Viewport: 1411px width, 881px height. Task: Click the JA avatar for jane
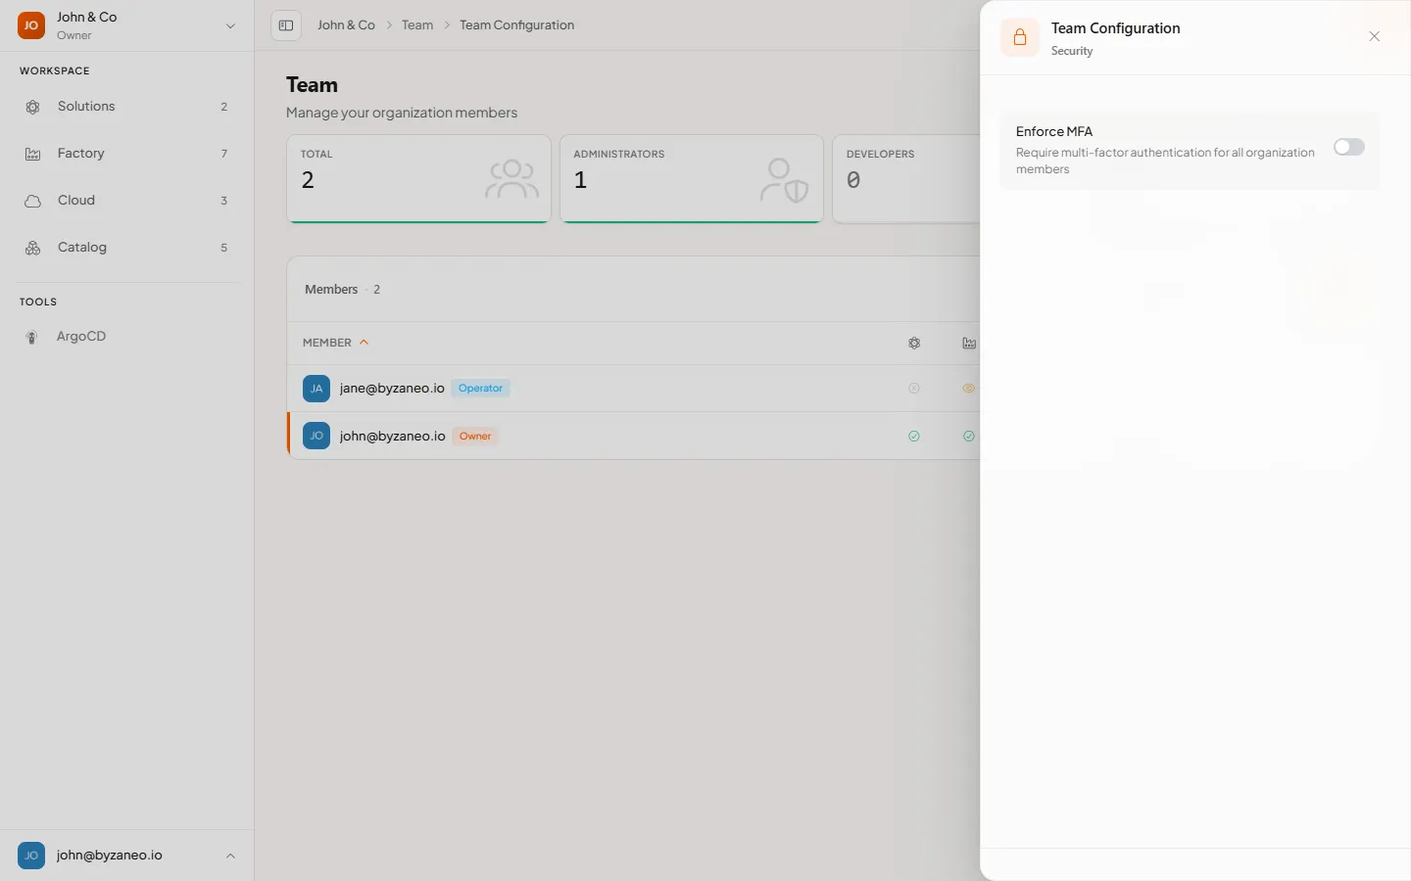316,389
